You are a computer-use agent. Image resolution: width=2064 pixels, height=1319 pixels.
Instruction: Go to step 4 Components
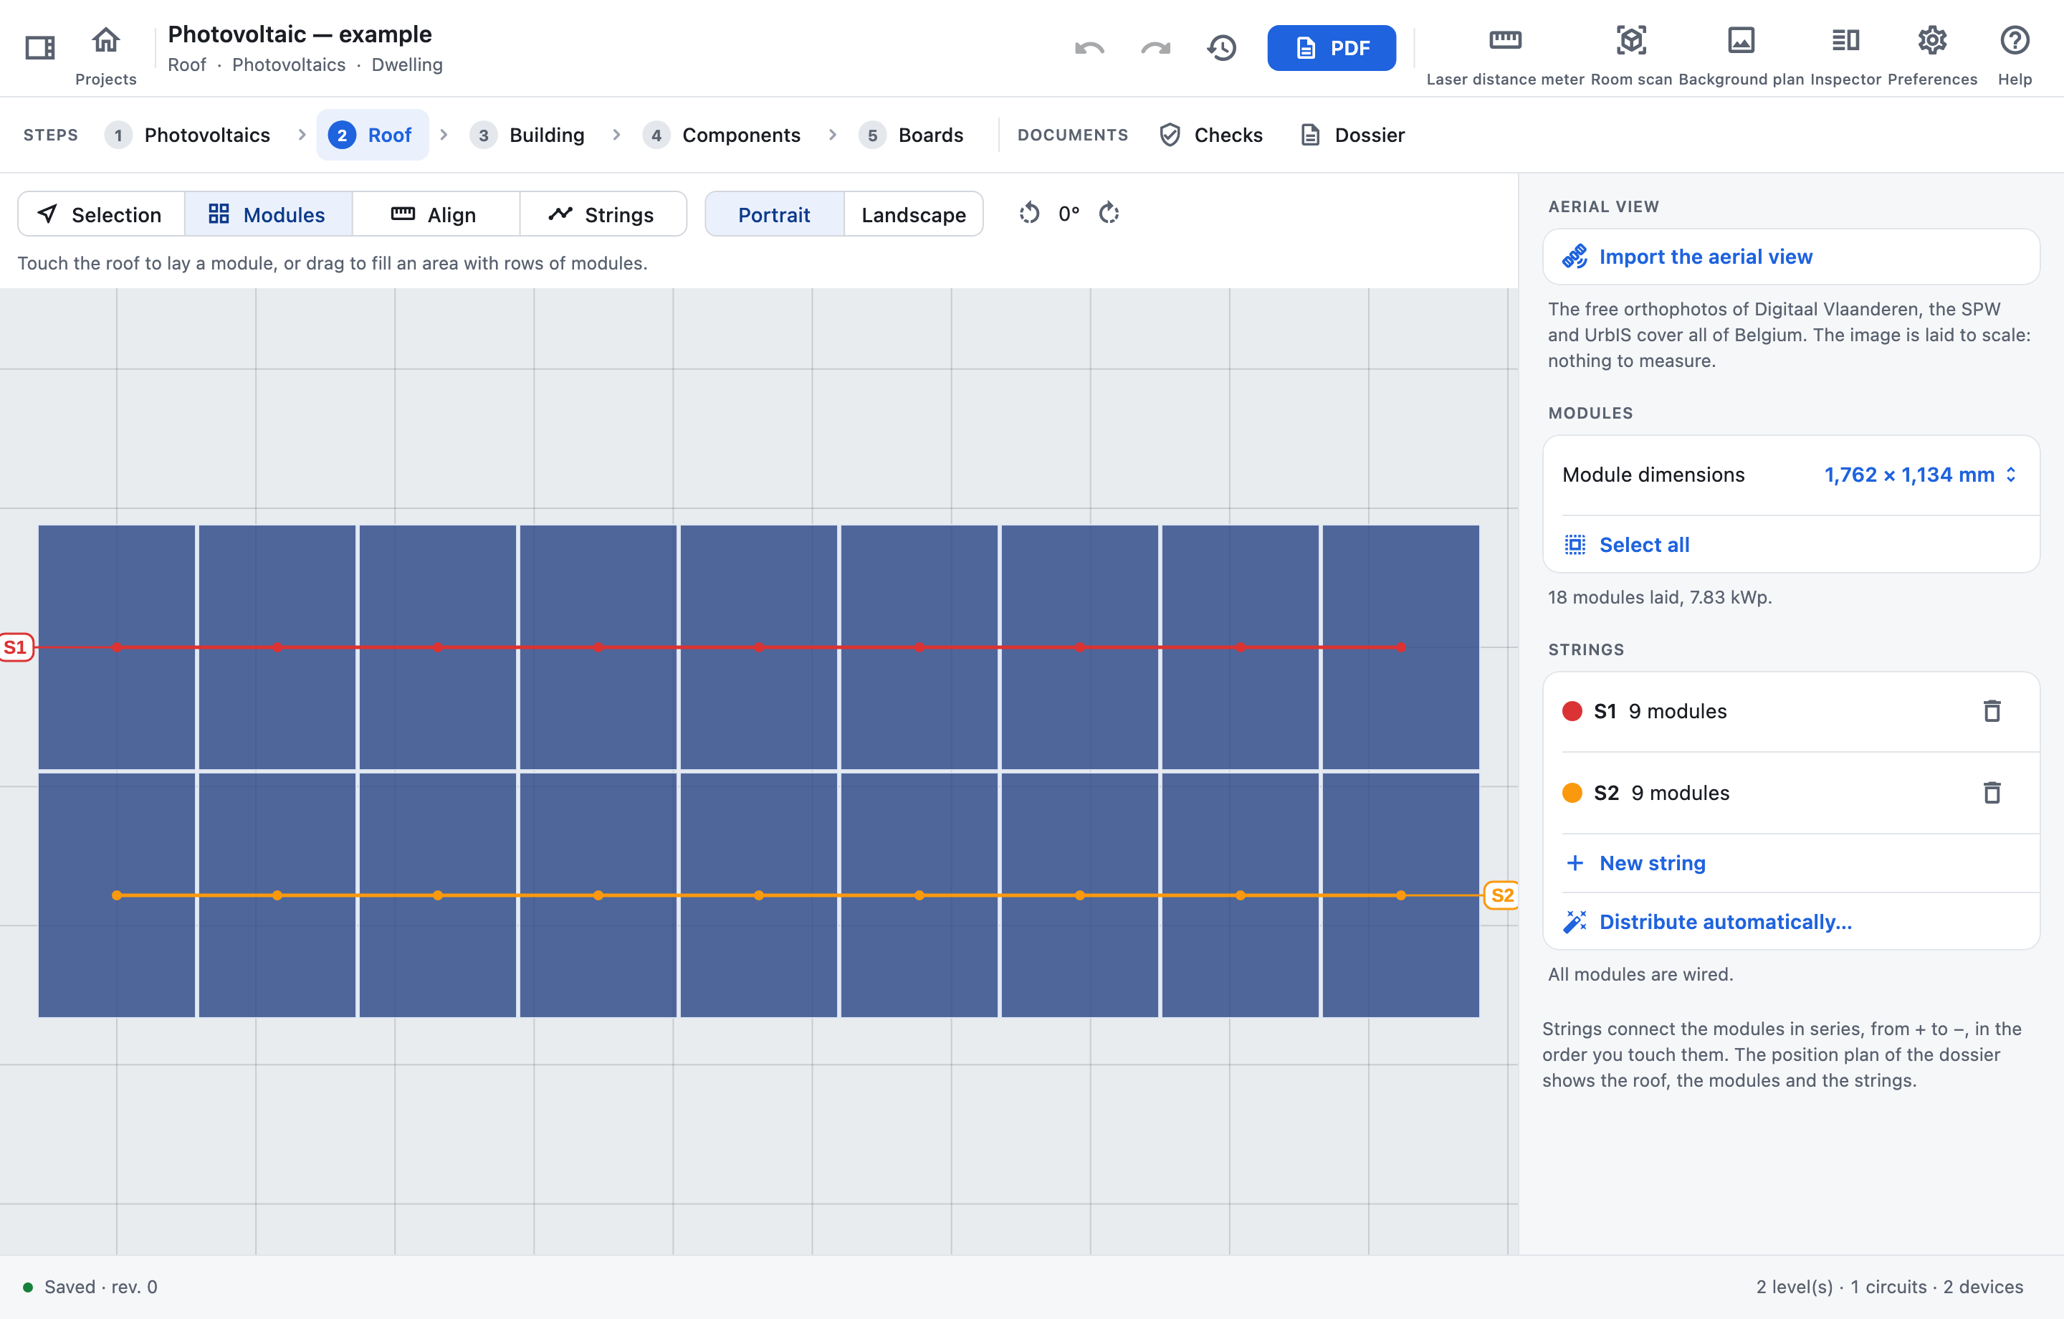click(722, 135)
